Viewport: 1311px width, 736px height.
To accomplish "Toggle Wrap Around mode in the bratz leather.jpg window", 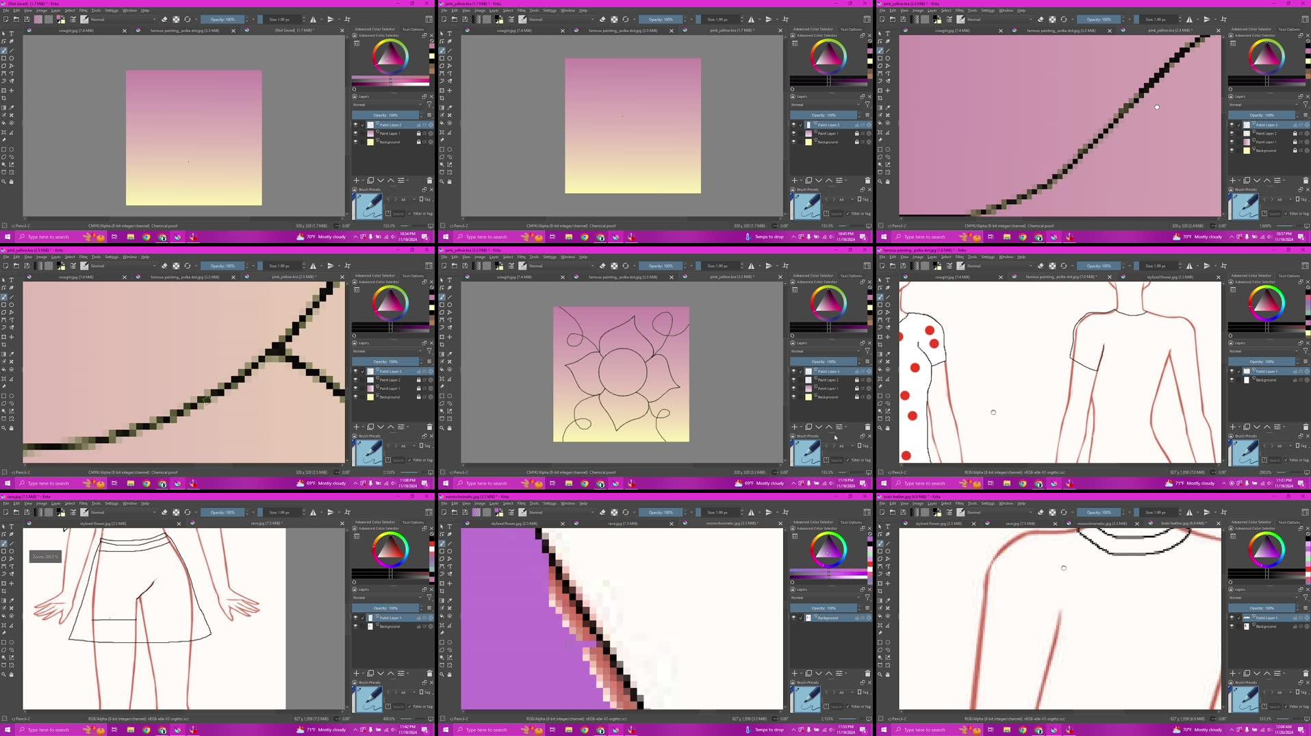I will click(x=1223, y=512).
